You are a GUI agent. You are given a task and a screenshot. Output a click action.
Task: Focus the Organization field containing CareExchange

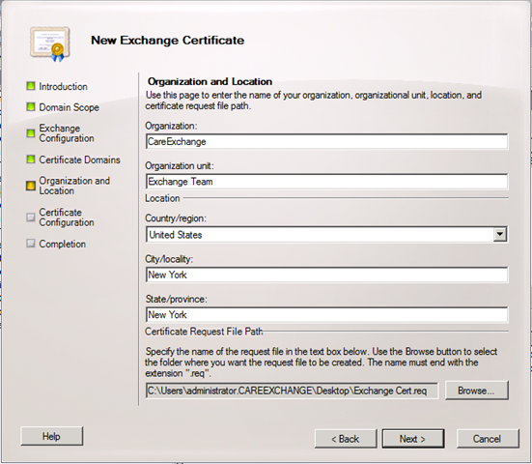(326, 141)
